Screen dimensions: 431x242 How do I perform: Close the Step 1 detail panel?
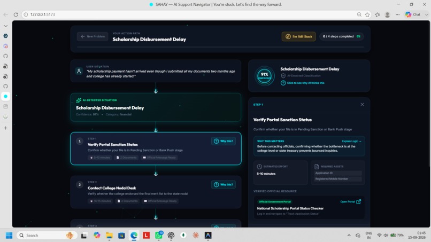(362, 104)
